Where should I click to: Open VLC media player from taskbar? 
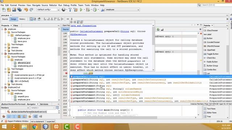[14, 126]
